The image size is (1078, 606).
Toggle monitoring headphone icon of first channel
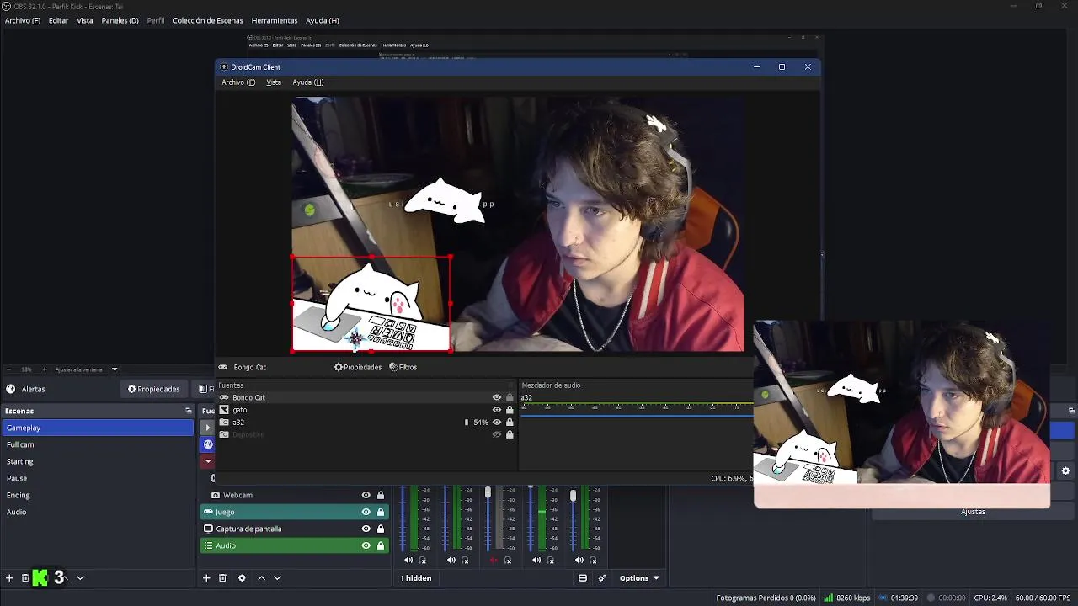pyautogui.click(x=423, y=560)
